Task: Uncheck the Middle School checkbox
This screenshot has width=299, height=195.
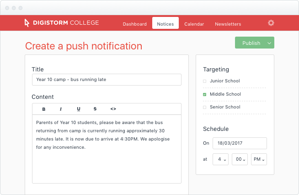Action: [x=205, y=94]
